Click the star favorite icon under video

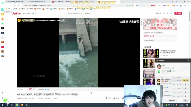[x=106, y=98]
